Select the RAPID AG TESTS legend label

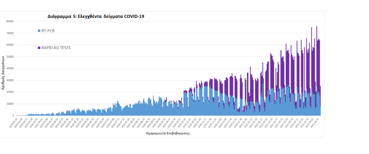click(56, 48)
